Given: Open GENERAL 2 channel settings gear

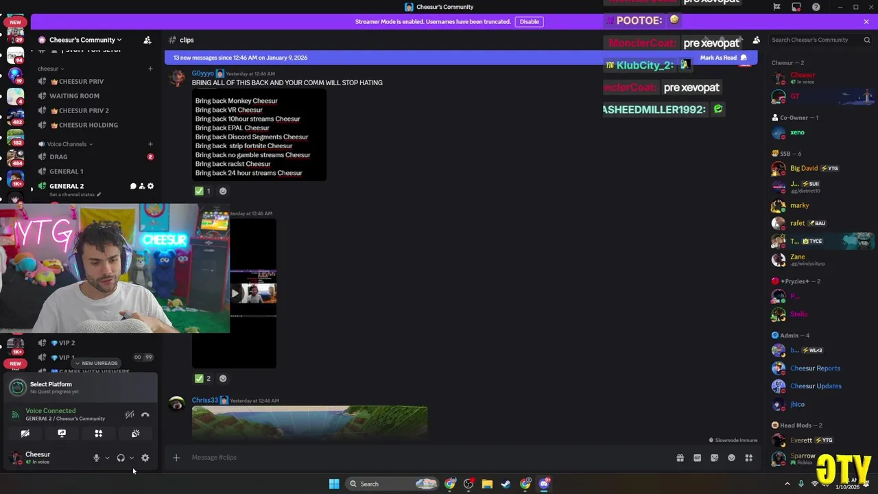Looking at the screenshot, I should tap(150, 186).
